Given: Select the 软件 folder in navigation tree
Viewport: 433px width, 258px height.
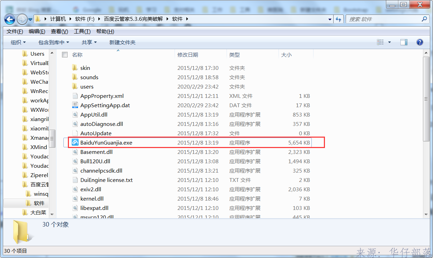Looking at the screenshot, I should coord(39,203).
